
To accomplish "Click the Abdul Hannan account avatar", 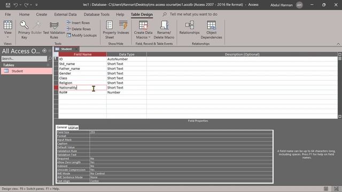I will tap(299, 5).
